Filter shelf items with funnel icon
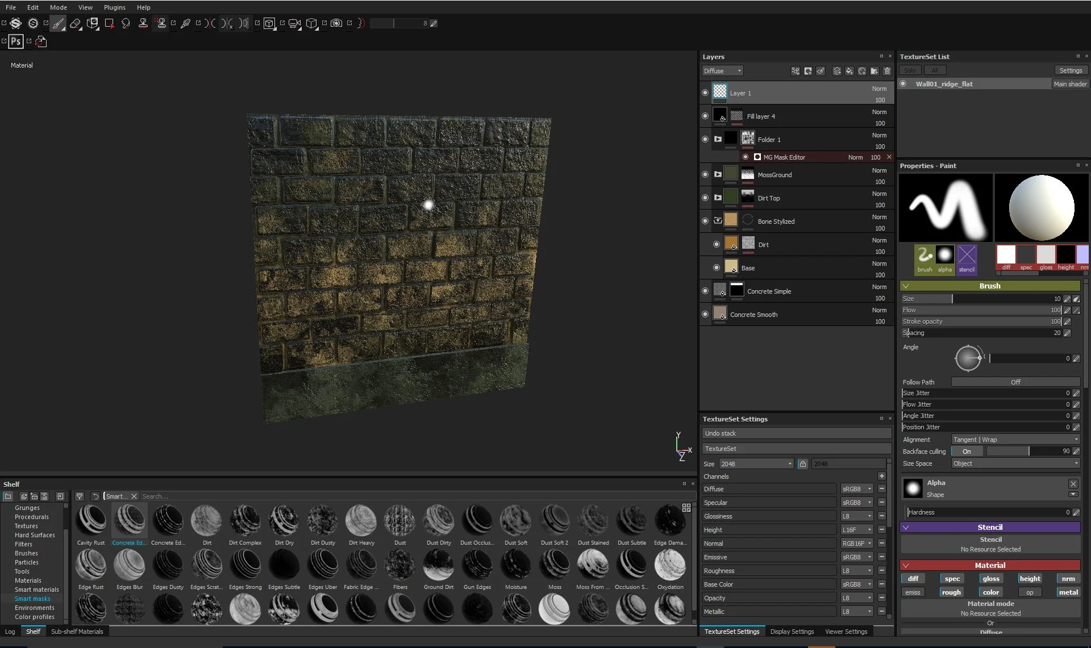This screenshot has height=648, width=1091. (x=80, y=496)
